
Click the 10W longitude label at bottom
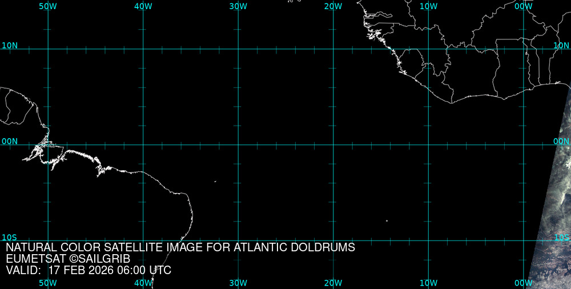coord(428,283)
